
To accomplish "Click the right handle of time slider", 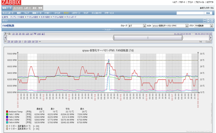I will coord(182,38).
